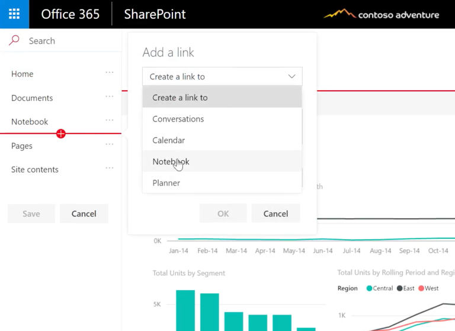Choose Planner from the list
This screenshot has height=331, width=455.
(x=222, y=183)
